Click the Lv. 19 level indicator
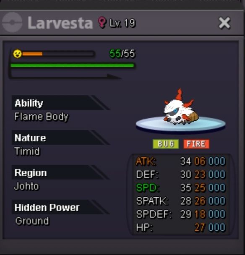 (122, 23)
